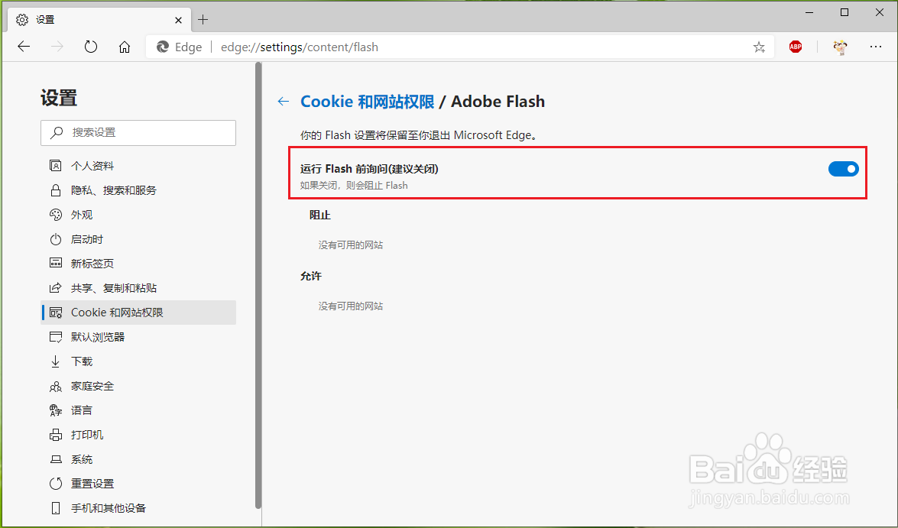This screenshot has width=898, height=528.
Task: Open 默认浏览器 settings section
Action: (x=138, y=337)
